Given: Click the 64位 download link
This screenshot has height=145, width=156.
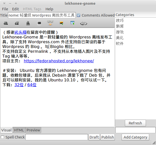Looking at the screenshot, I should [x=32, y=85].
